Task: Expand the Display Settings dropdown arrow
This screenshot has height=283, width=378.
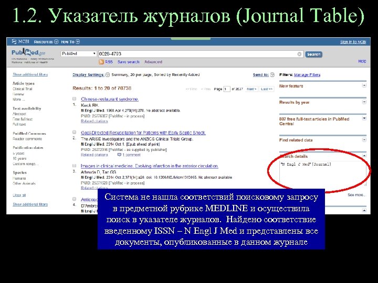Action: [108, 75]
